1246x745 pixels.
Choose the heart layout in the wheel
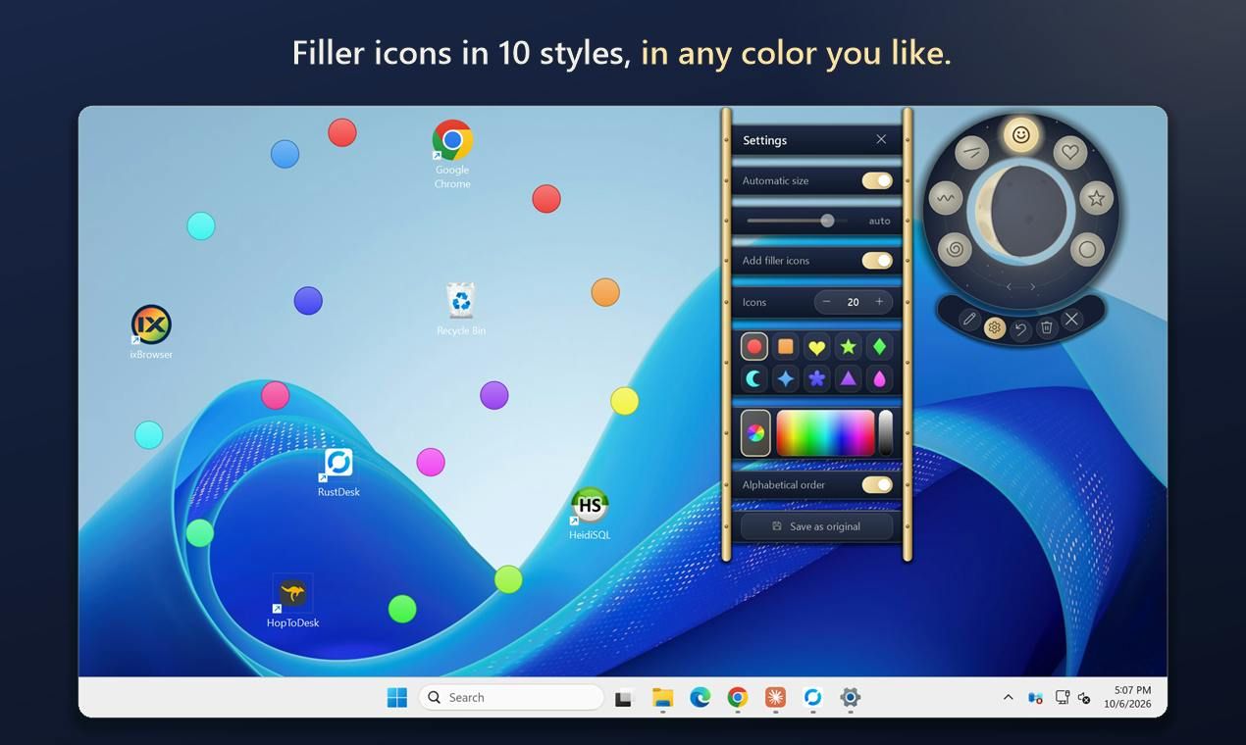[x=1070, y=152]
